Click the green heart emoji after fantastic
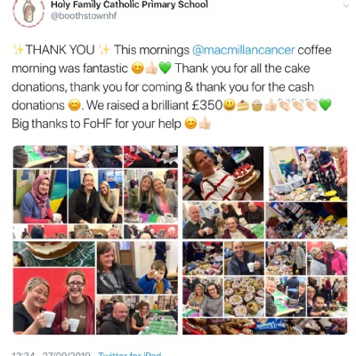This screenshot has width=356, height=356. point(166,69)
